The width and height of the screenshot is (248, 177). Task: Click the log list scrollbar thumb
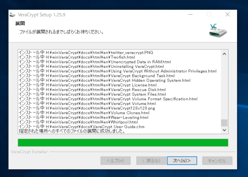click(x=224, y=123)
